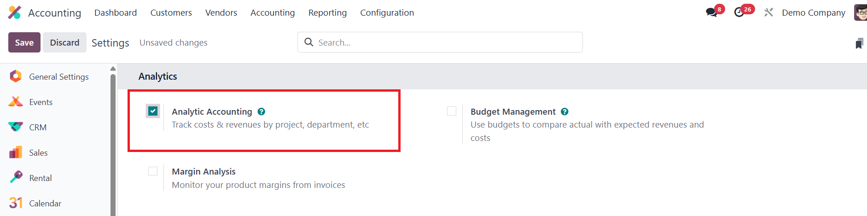This screenshot has height=216, width=867.
Task: Click the debug tools wrench icon
Action: click(768, 12)
